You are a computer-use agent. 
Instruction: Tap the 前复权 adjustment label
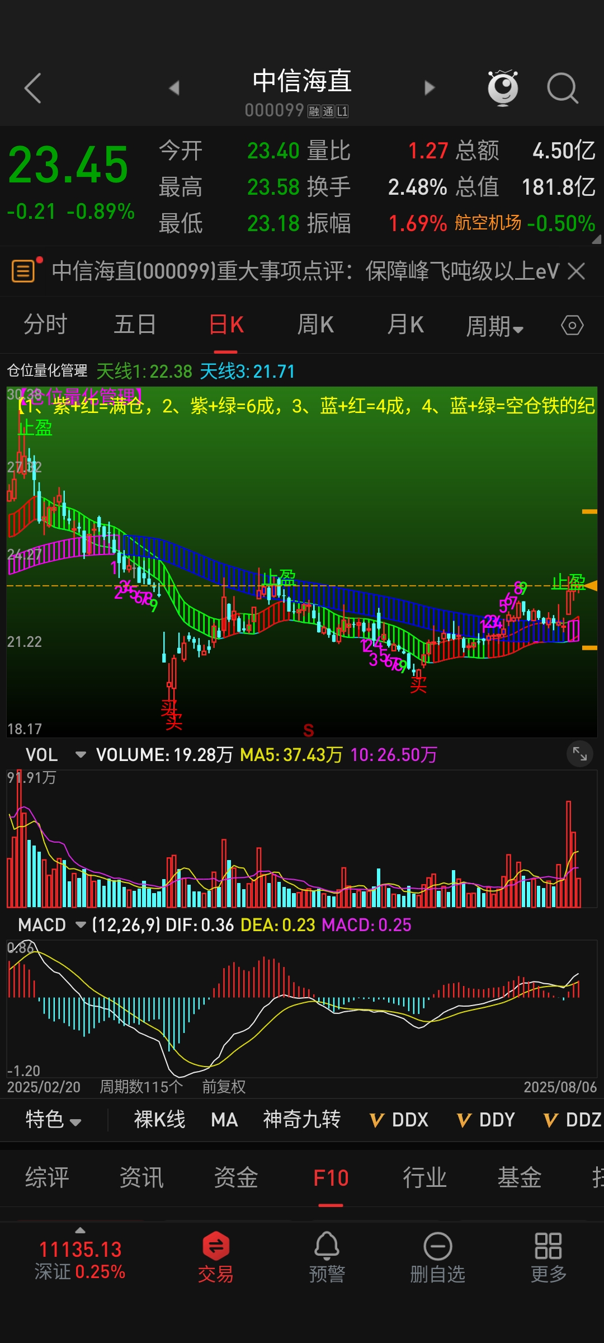coord(224,1087)
